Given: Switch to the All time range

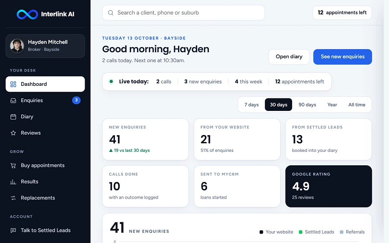Looking at the screenshot, I should 357,105.
